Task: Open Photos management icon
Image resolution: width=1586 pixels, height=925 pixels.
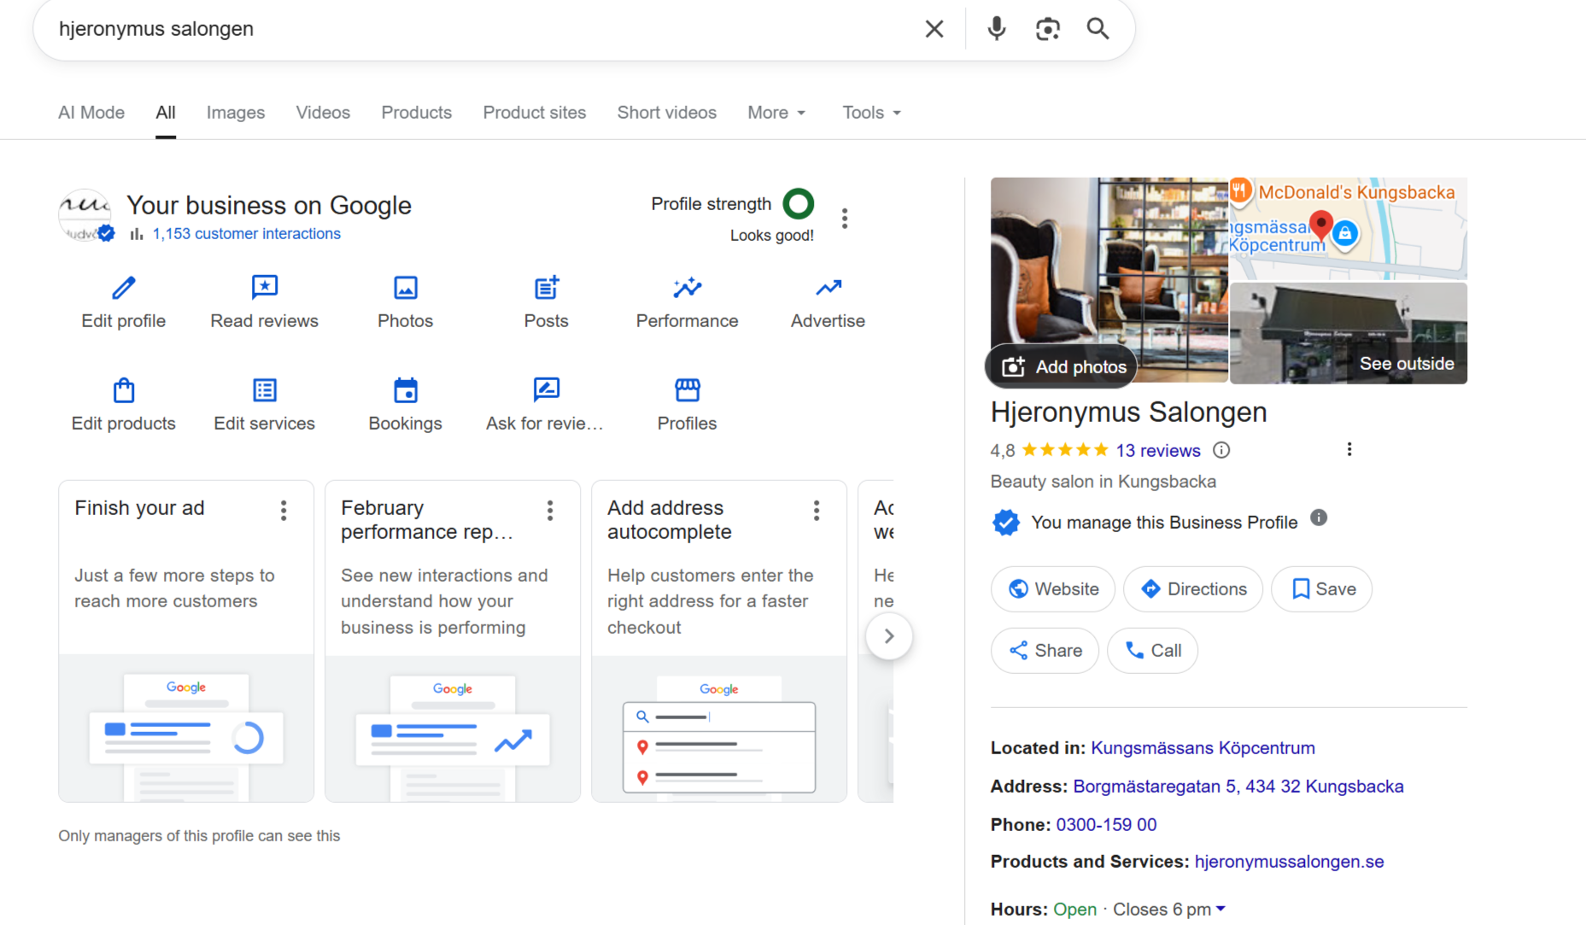Action: (x=406, y=288)
